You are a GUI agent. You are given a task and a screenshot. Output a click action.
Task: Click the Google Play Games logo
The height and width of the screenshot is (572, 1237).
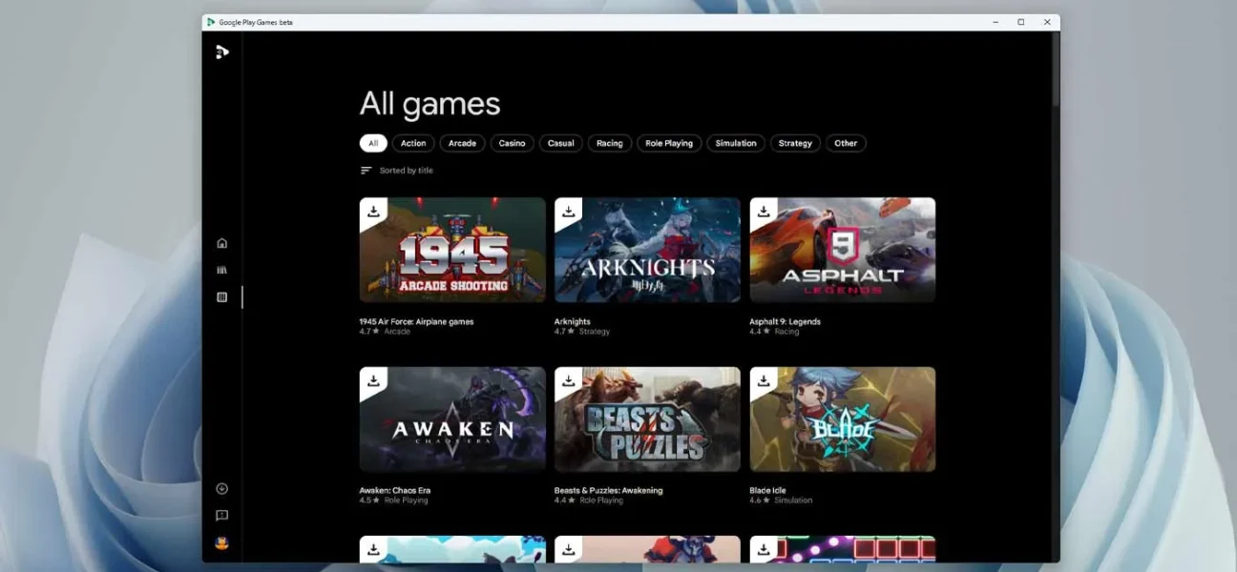click(x=221, y=51)
